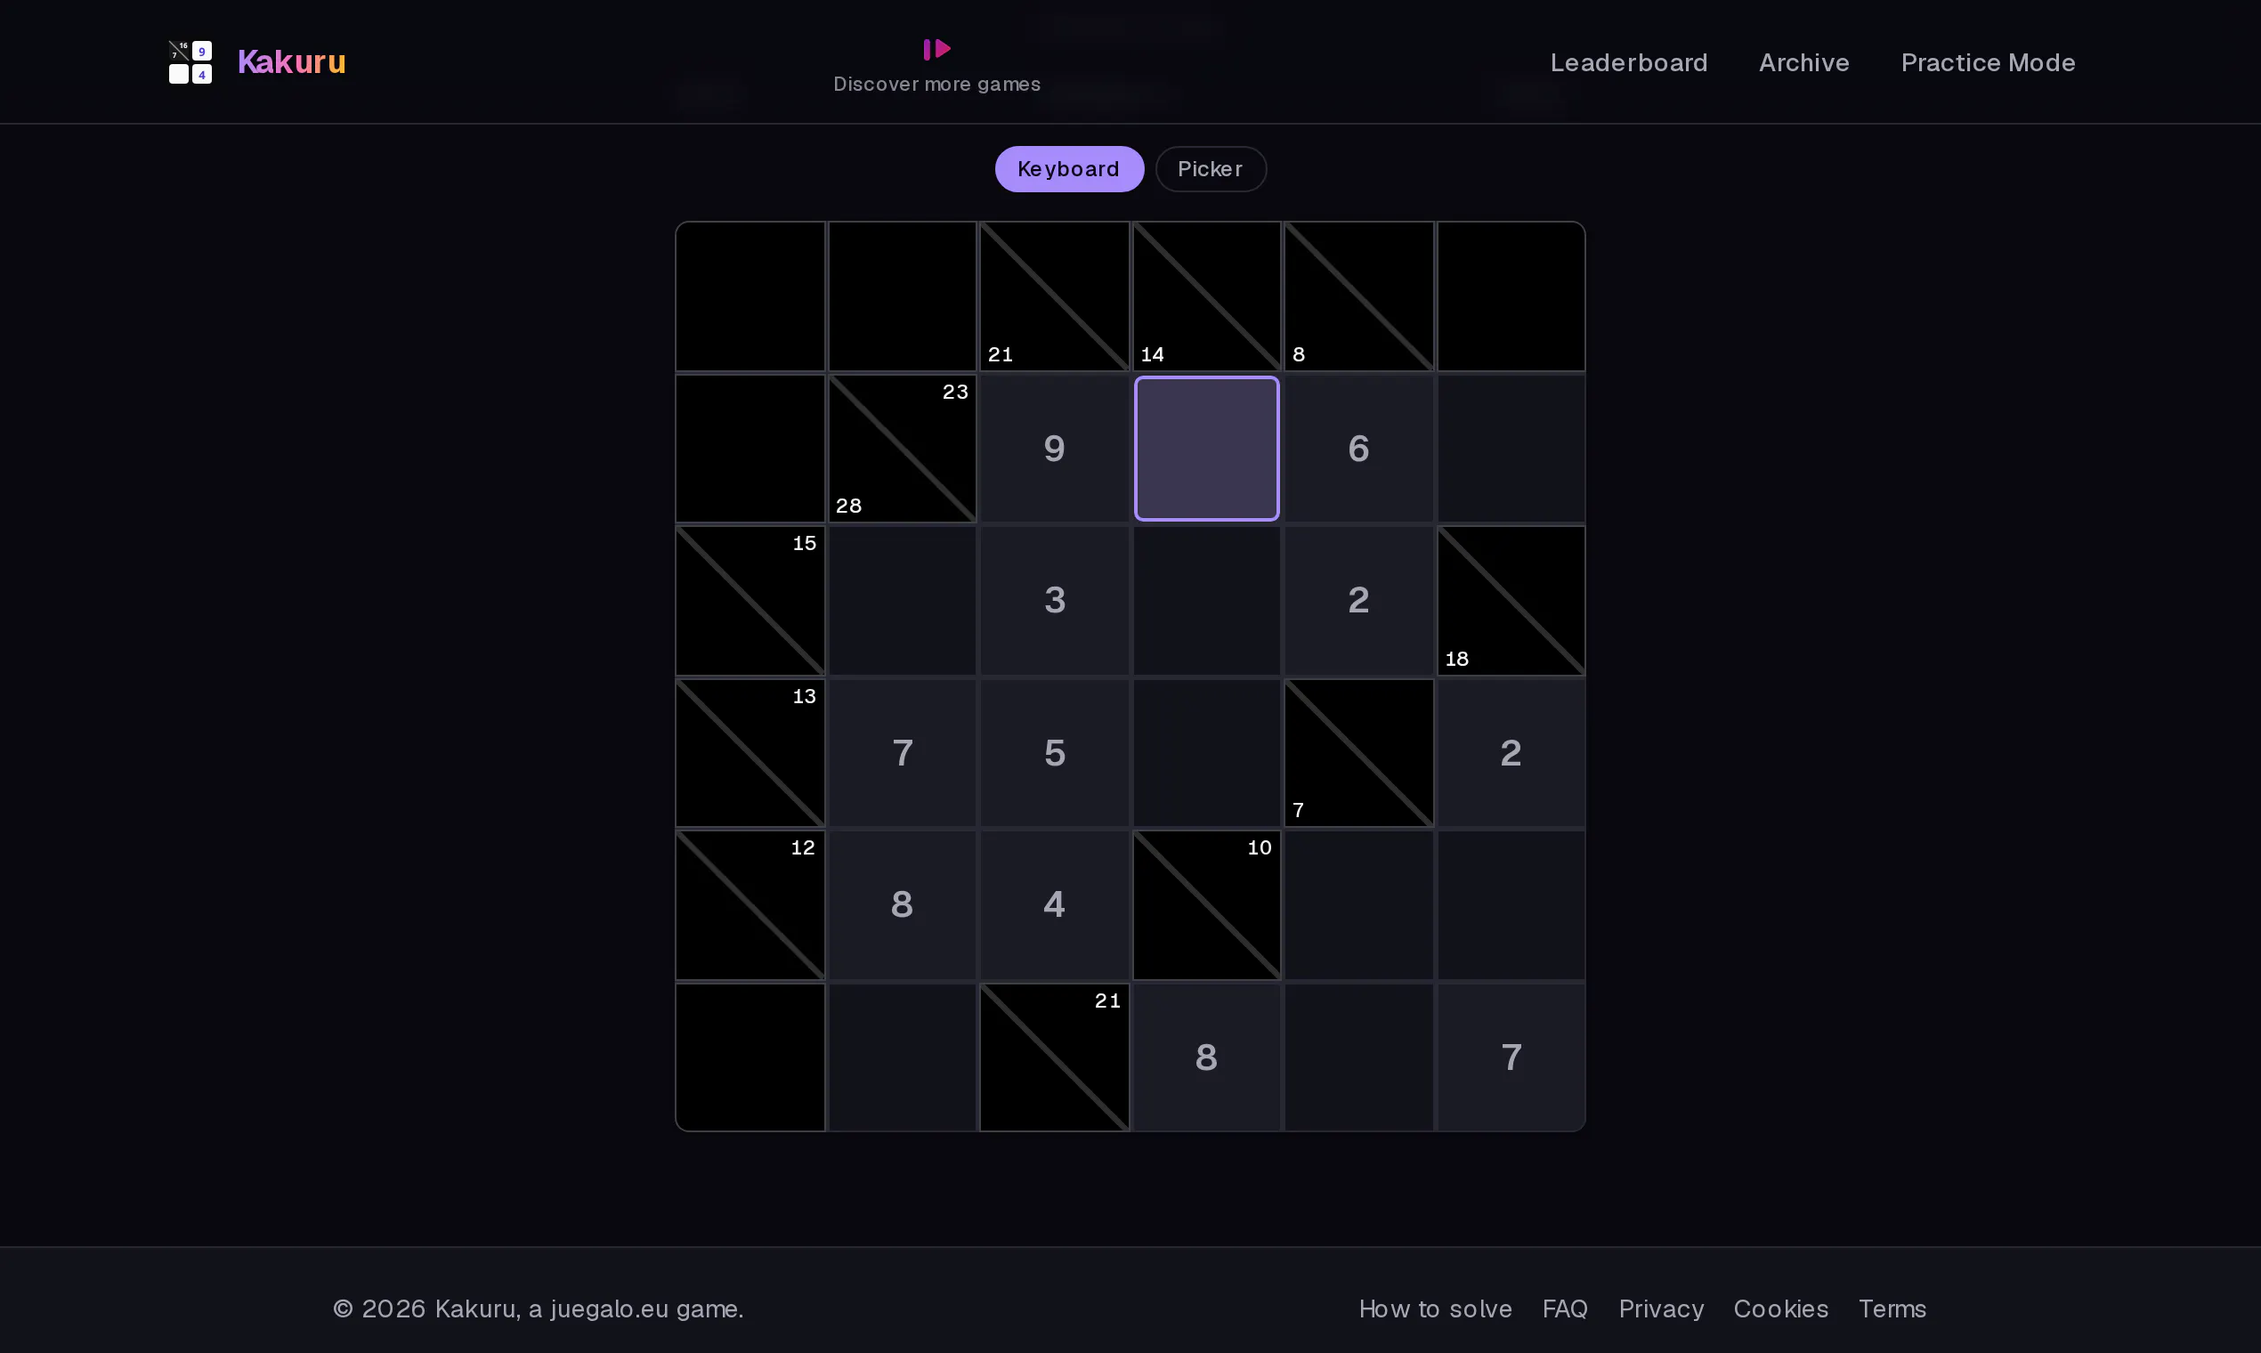The height and width of the screenshot is (1353, 2261).
Task: Select the cell containing 4
Action: pyautogui.click(x=1055, y=905)
